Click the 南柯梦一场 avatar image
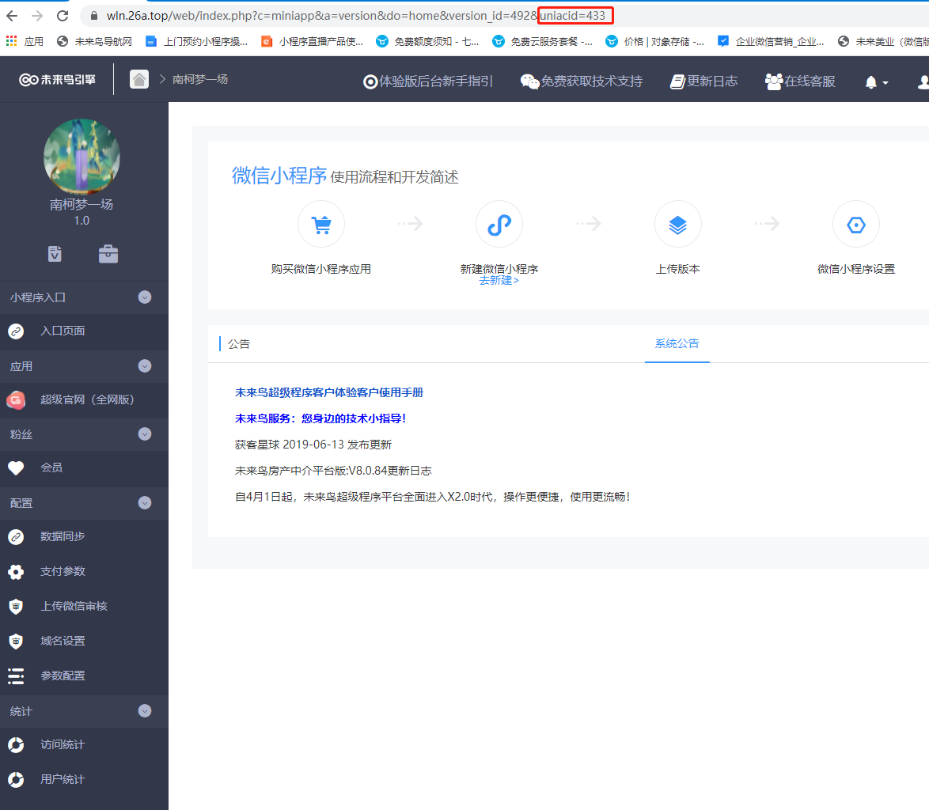This screenshot has width=929, height=810. point(82,157)
